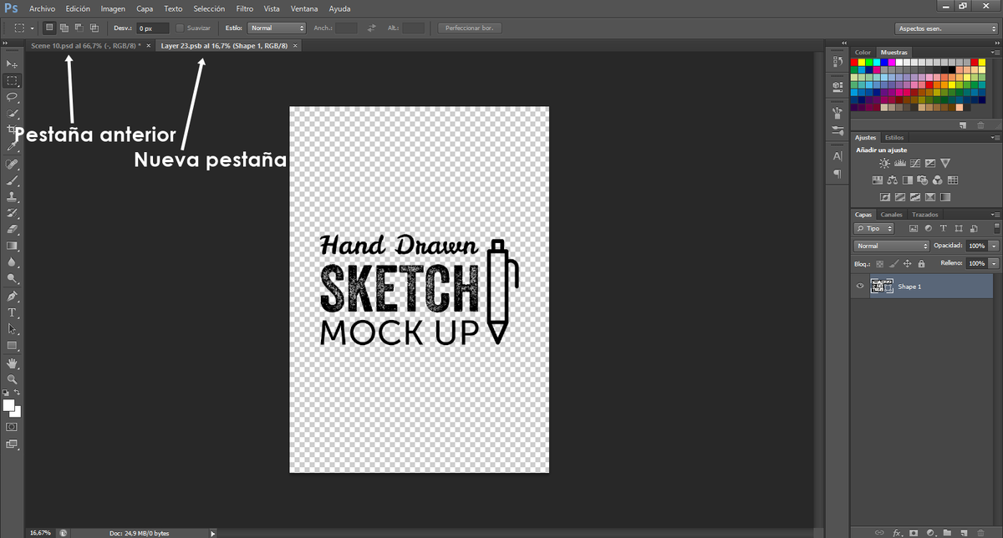Select the Gradient tool
Viewport: 1003px width, 538px height.
click(x=12, y=246)
